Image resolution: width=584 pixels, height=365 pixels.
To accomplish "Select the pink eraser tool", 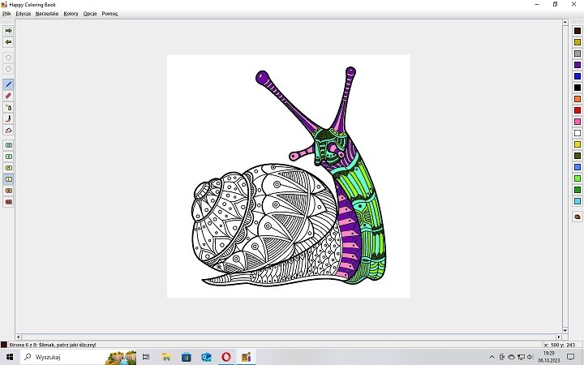I will pyautogui.click(x=9, y=96).
